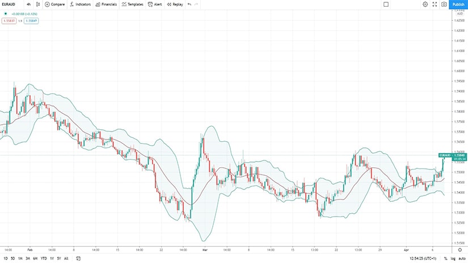
Task: Select the 1M date range
Action: pos(20,258)
